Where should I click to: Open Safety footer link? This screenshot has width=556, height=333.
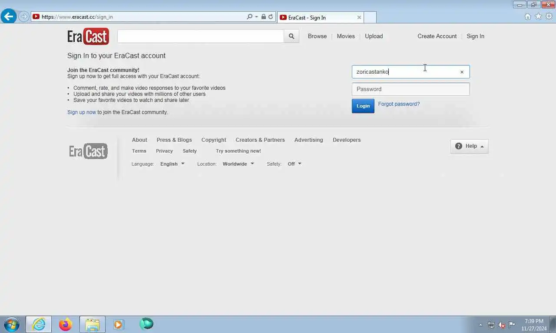click(x=190, y=151)
